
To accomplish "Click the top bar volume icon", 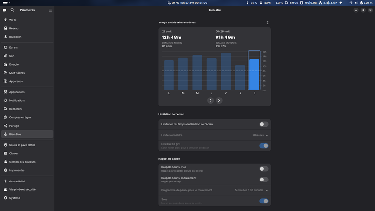I will (x=356, y=3).
